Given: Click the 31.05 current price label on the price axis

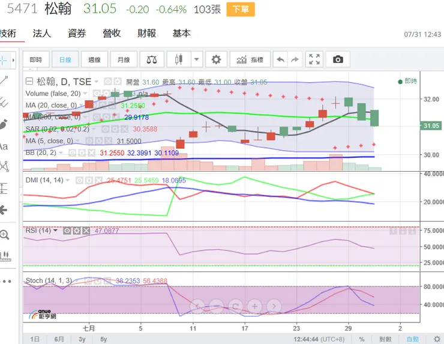Looking at the screenshot, I should [x=431, y=125].
